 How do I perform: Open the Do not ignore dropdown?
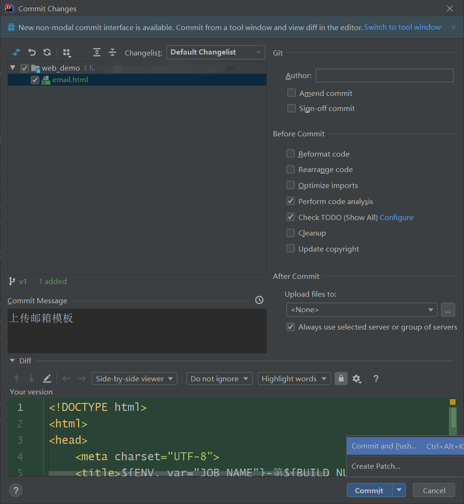pyautogui.click(x=219, y=378)
